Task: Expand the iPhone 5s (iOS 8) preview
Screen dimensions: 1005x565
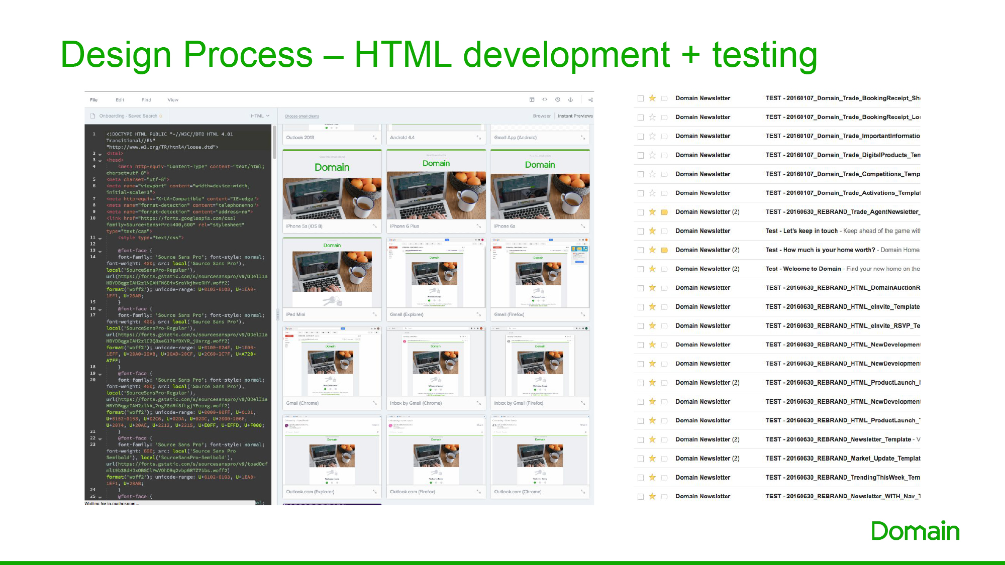Action: coord(374,226)
